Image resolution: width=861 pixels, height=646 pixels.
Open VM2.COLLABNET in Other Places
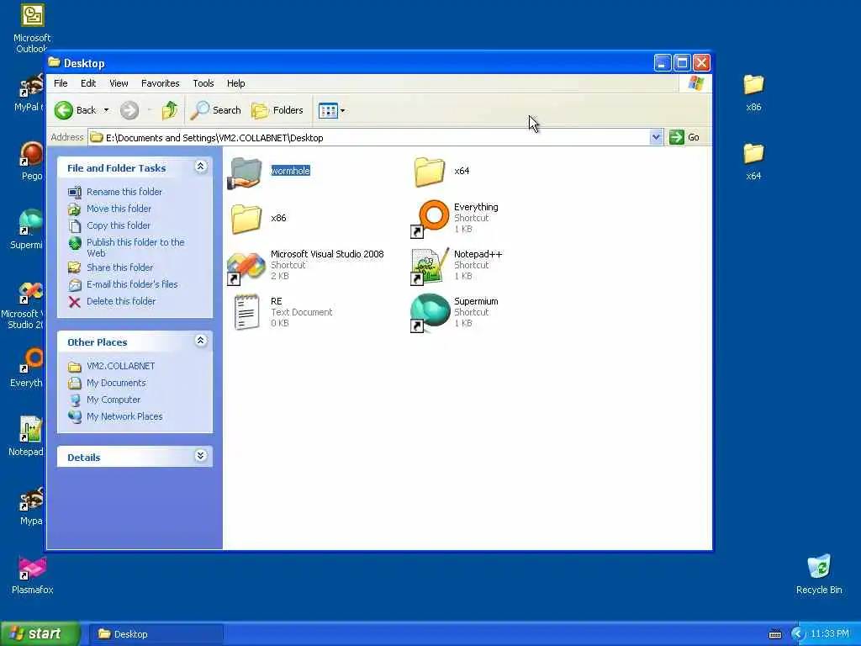[x=120, y=367]
